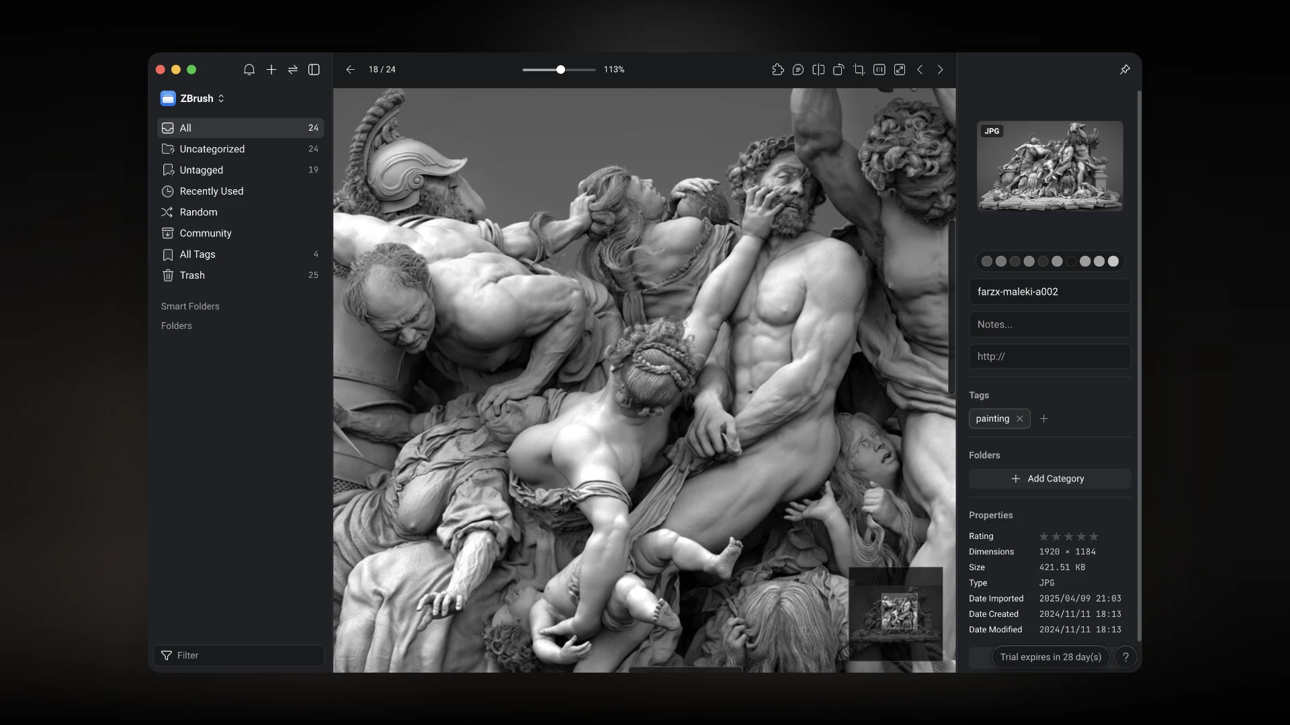Open Recently Used
This screenshot has height=725, width=1290.
click(241, 191)
